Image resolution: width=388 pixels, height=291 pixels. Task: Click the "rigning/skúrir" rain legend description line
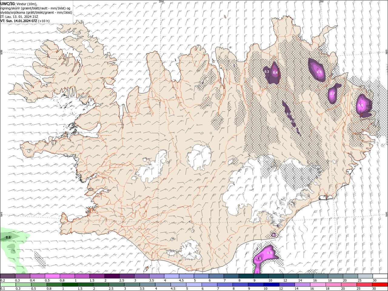tap(35, 8)
